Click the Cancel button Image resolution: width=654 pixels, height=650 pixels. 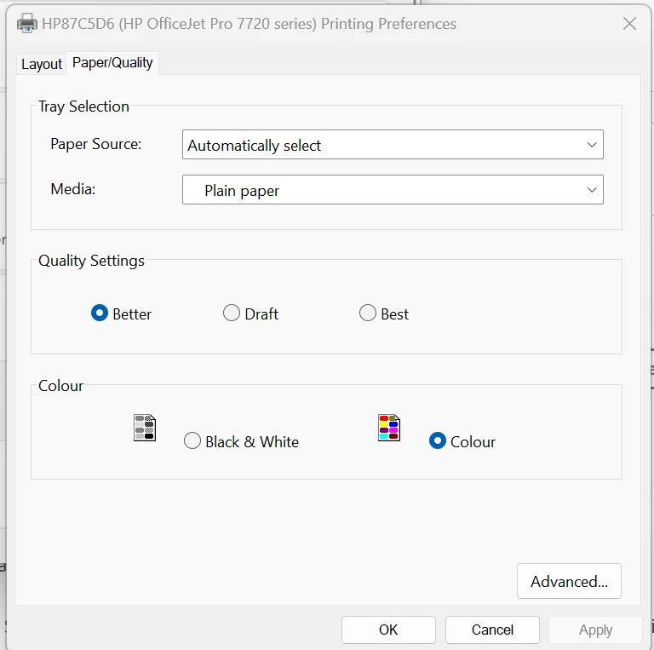492,630
